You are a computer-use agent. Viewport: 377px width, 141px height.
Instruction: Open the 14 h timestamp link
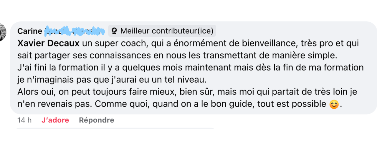[24, 120]
